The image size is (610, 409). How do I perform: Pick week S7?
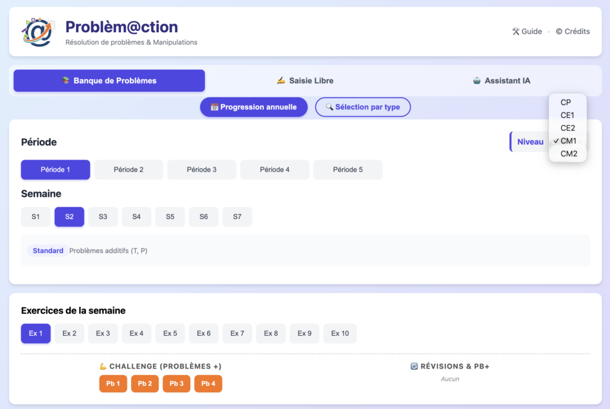[x=237, y=217]
